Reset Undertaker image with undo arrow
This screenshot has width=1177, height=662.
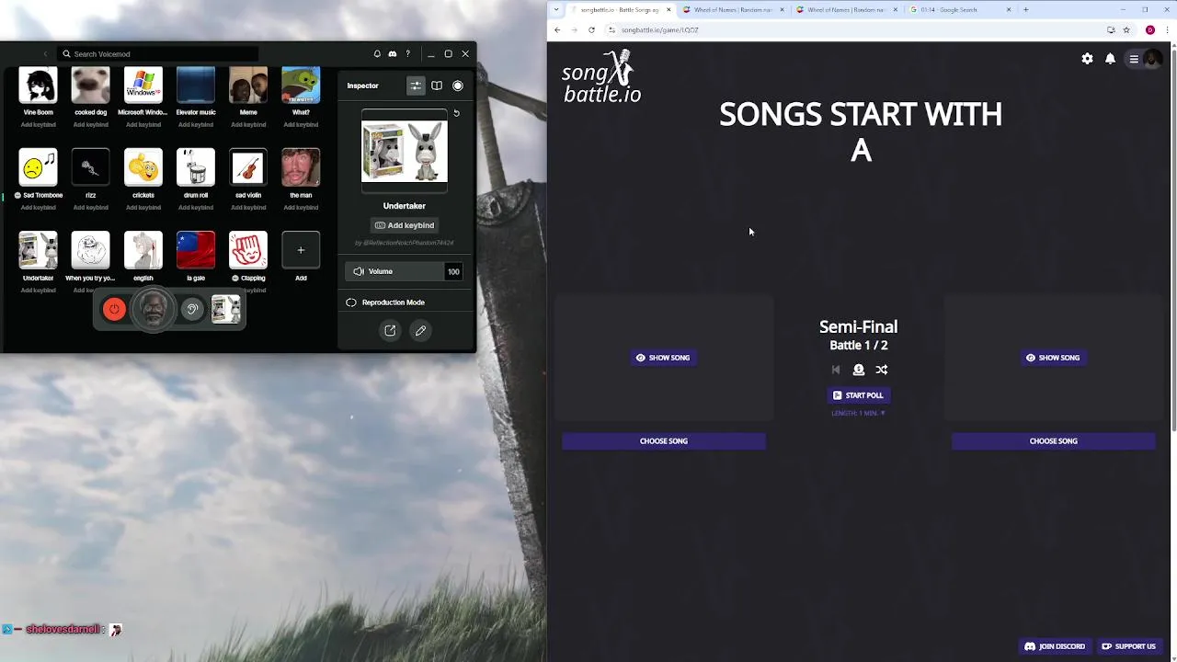click(456, 113)
